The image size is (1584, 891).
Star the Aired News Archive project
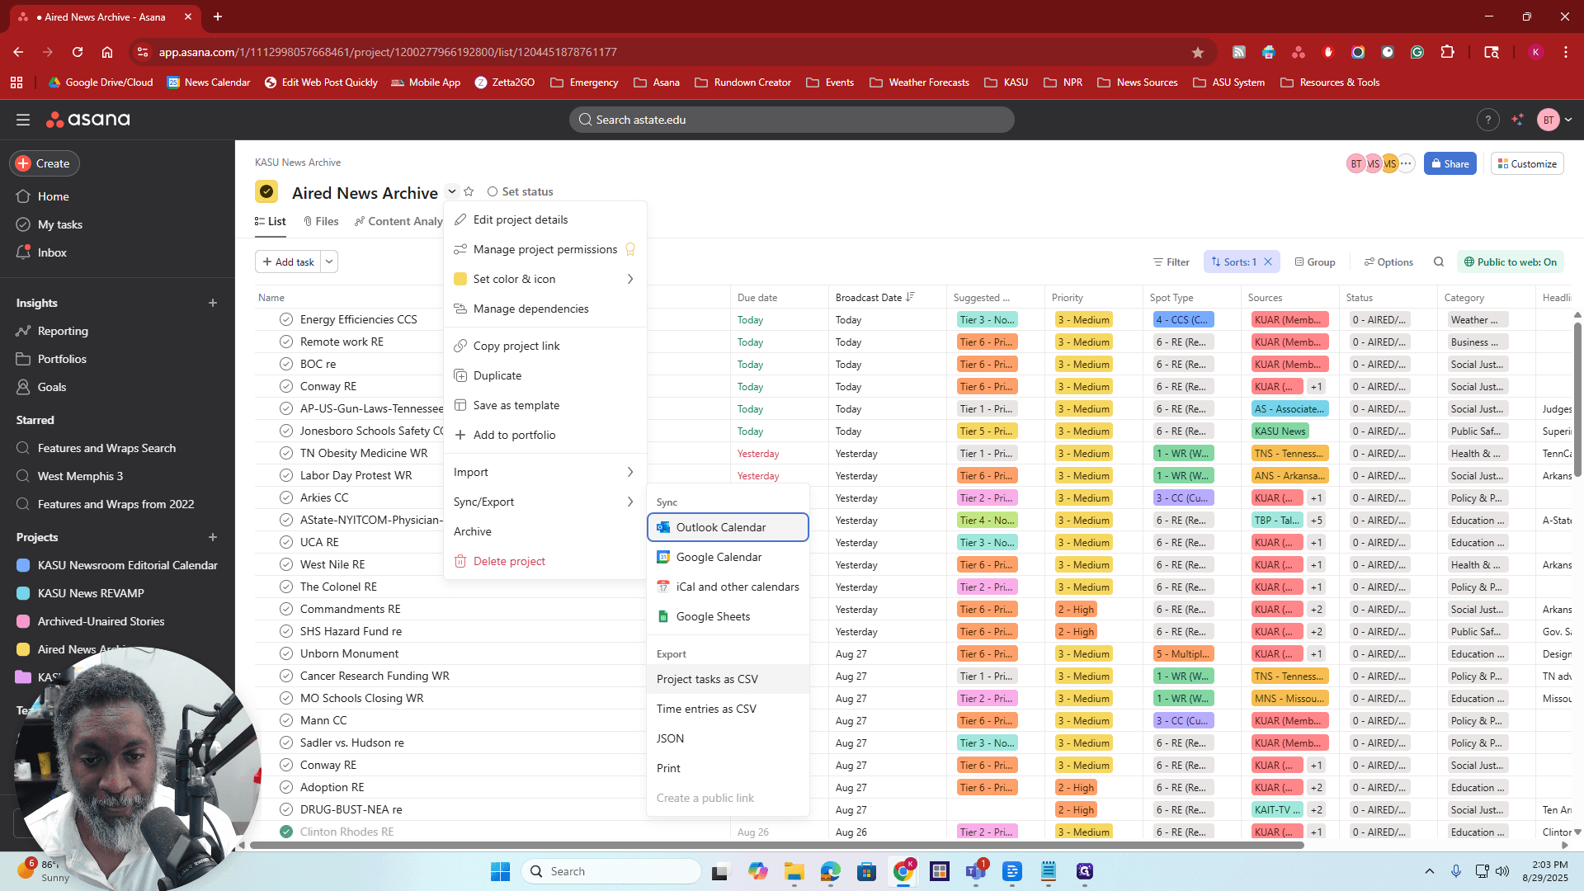pos(469,191)
